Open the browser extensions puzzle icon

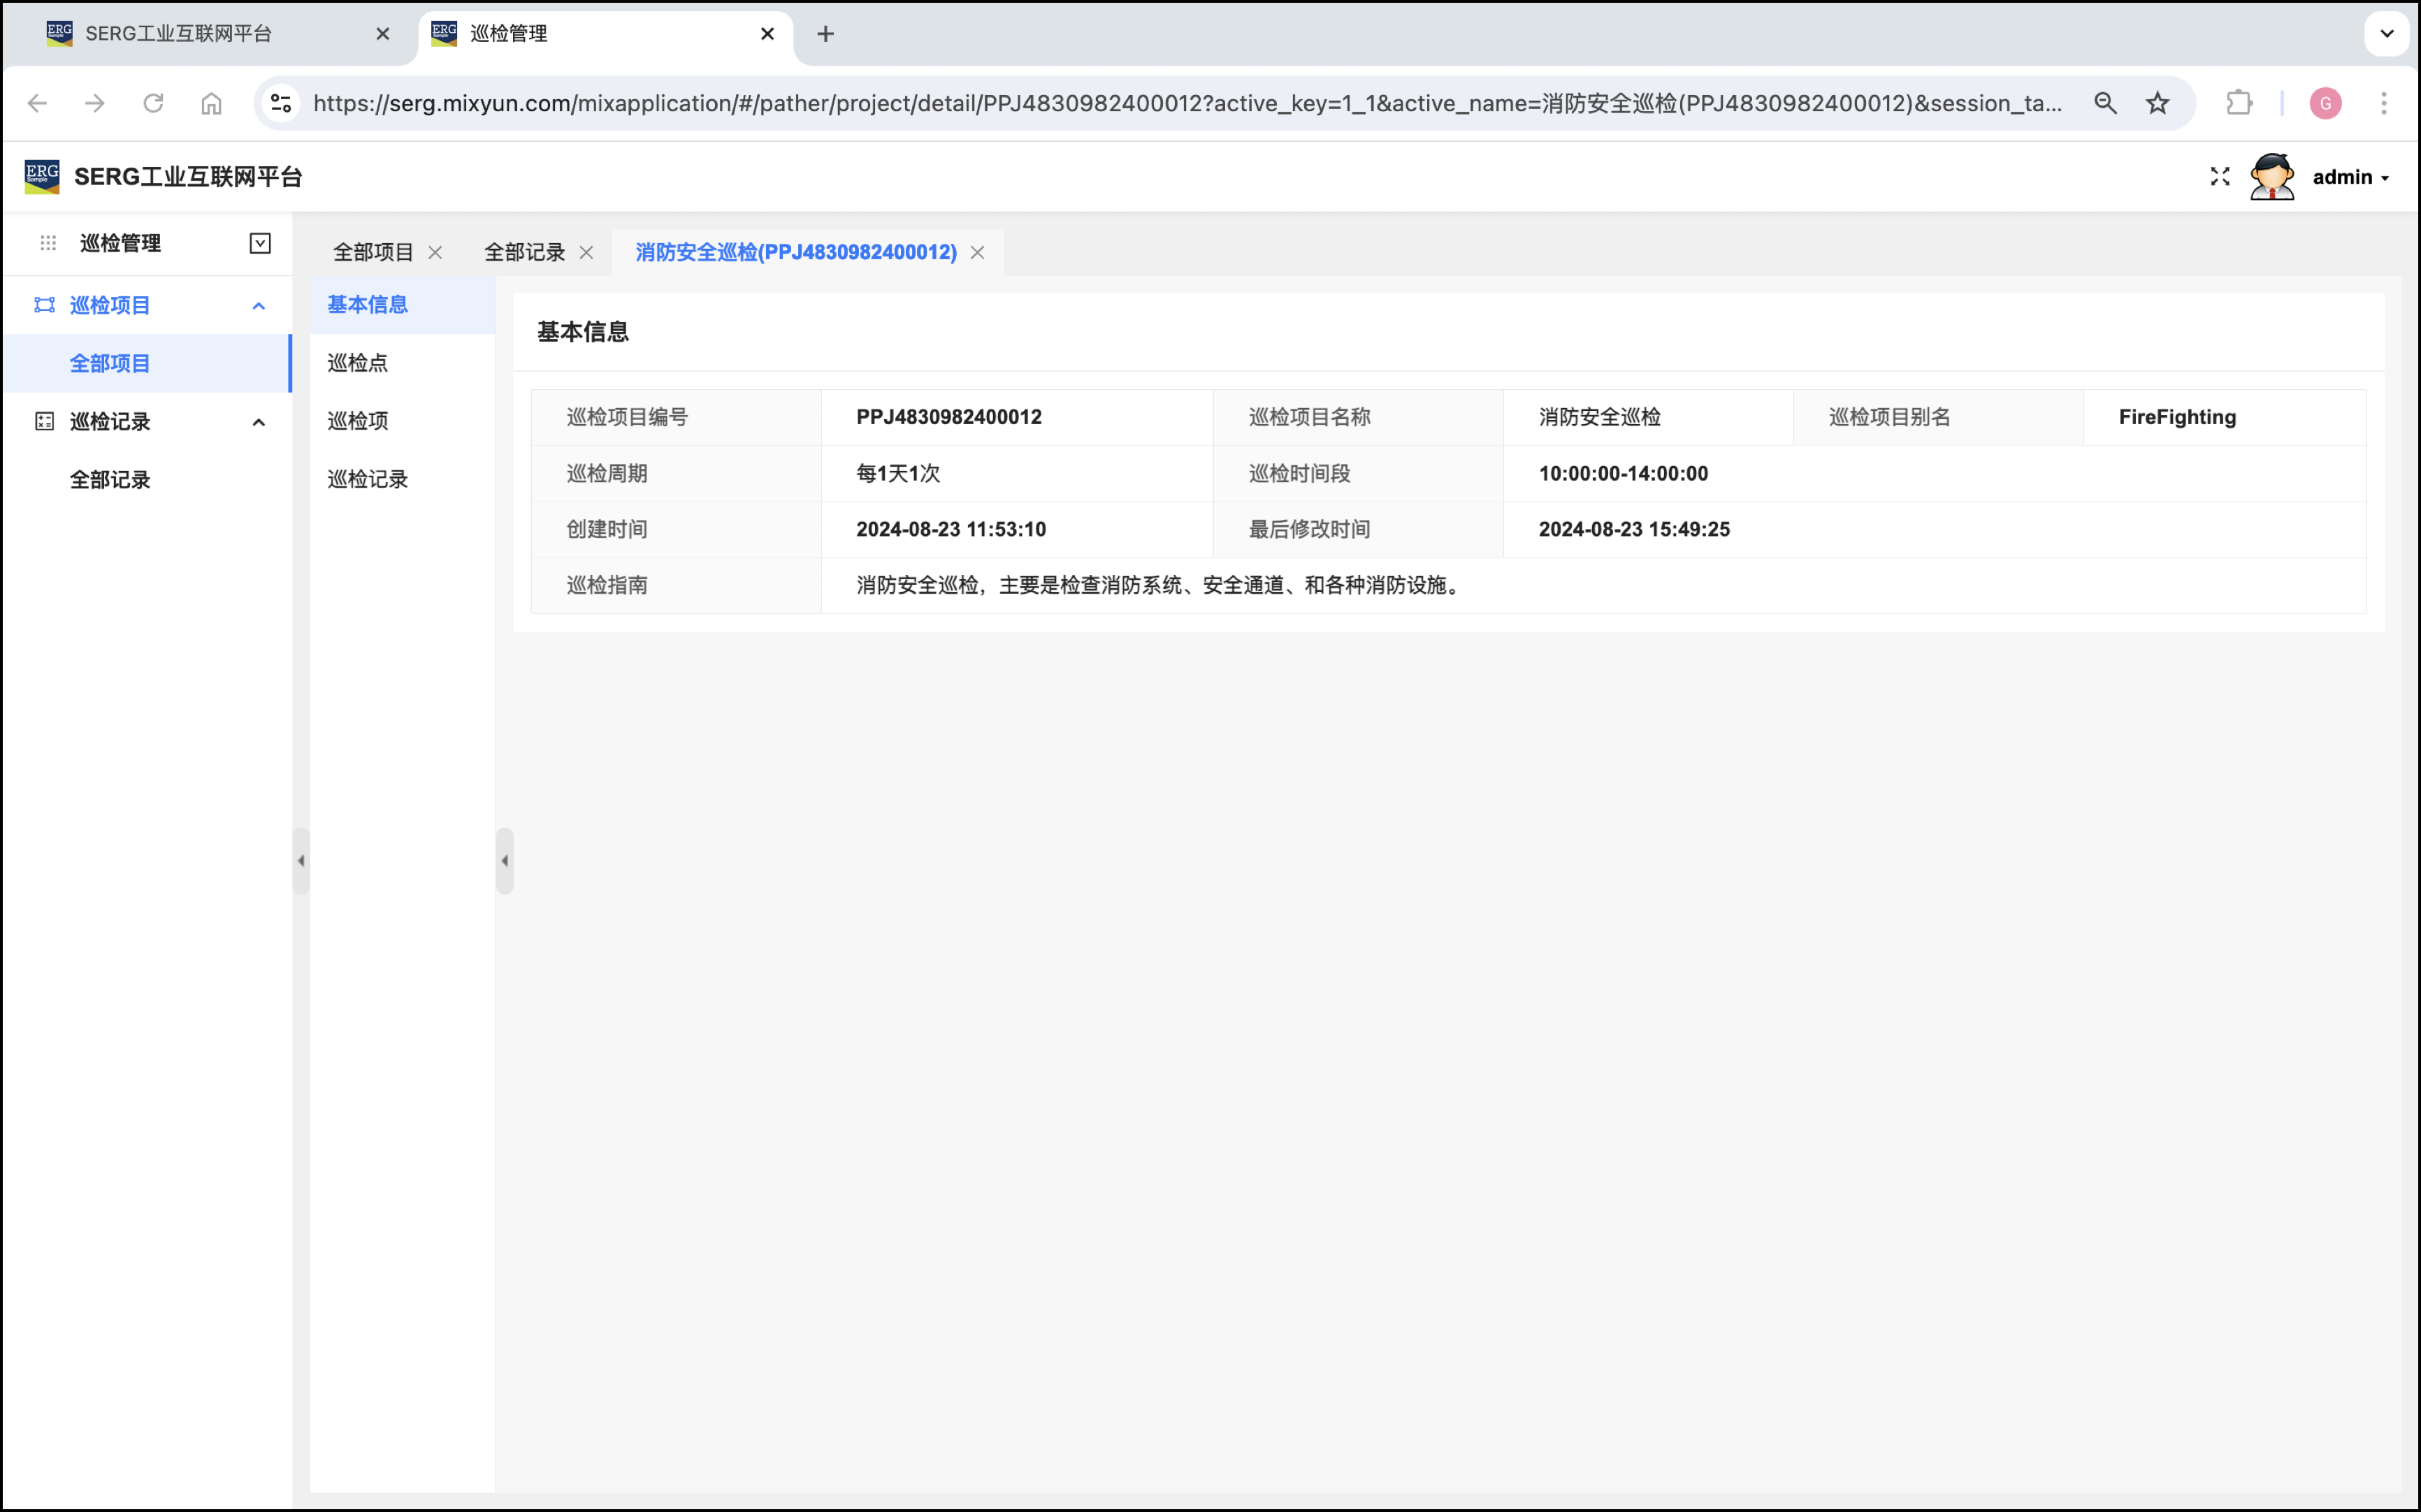point(2238,103)
